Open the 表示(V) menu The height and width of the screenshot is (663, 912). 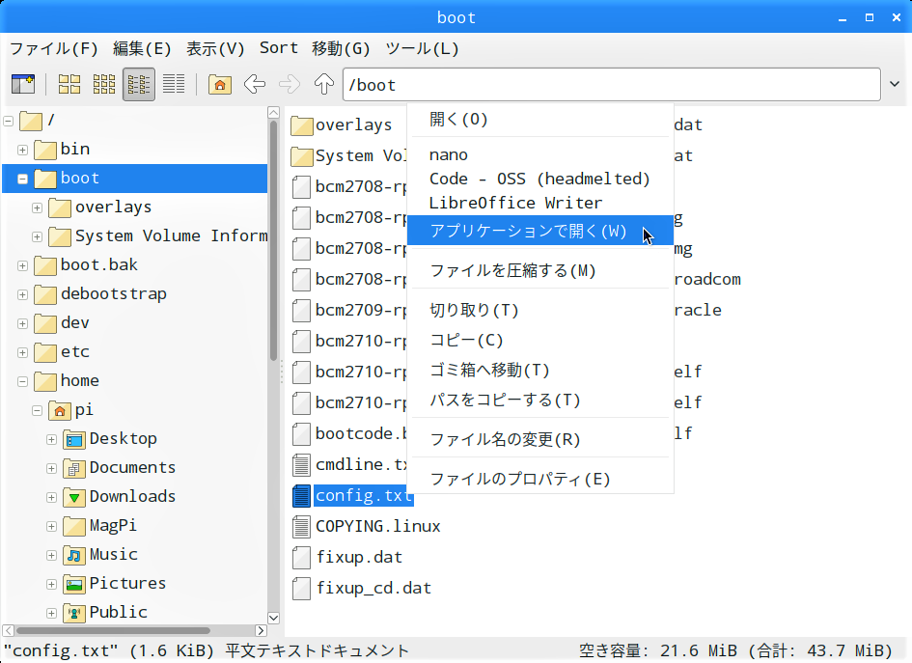[x=215, y=48]
